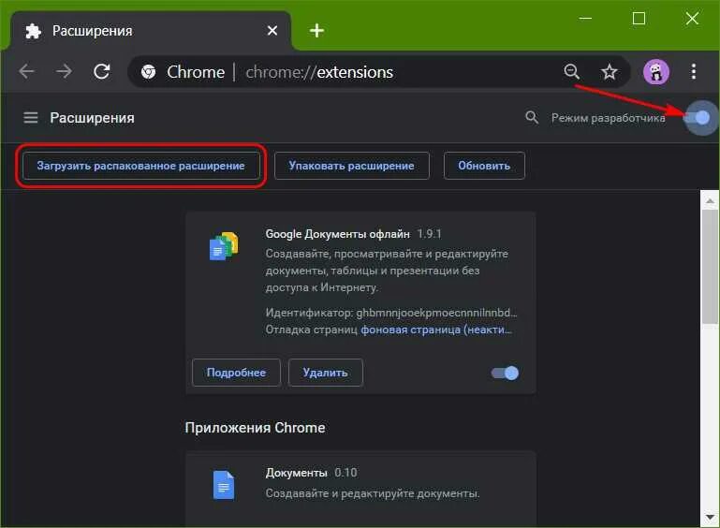Open the zoom magnifier in address bar

pos(572,72)
